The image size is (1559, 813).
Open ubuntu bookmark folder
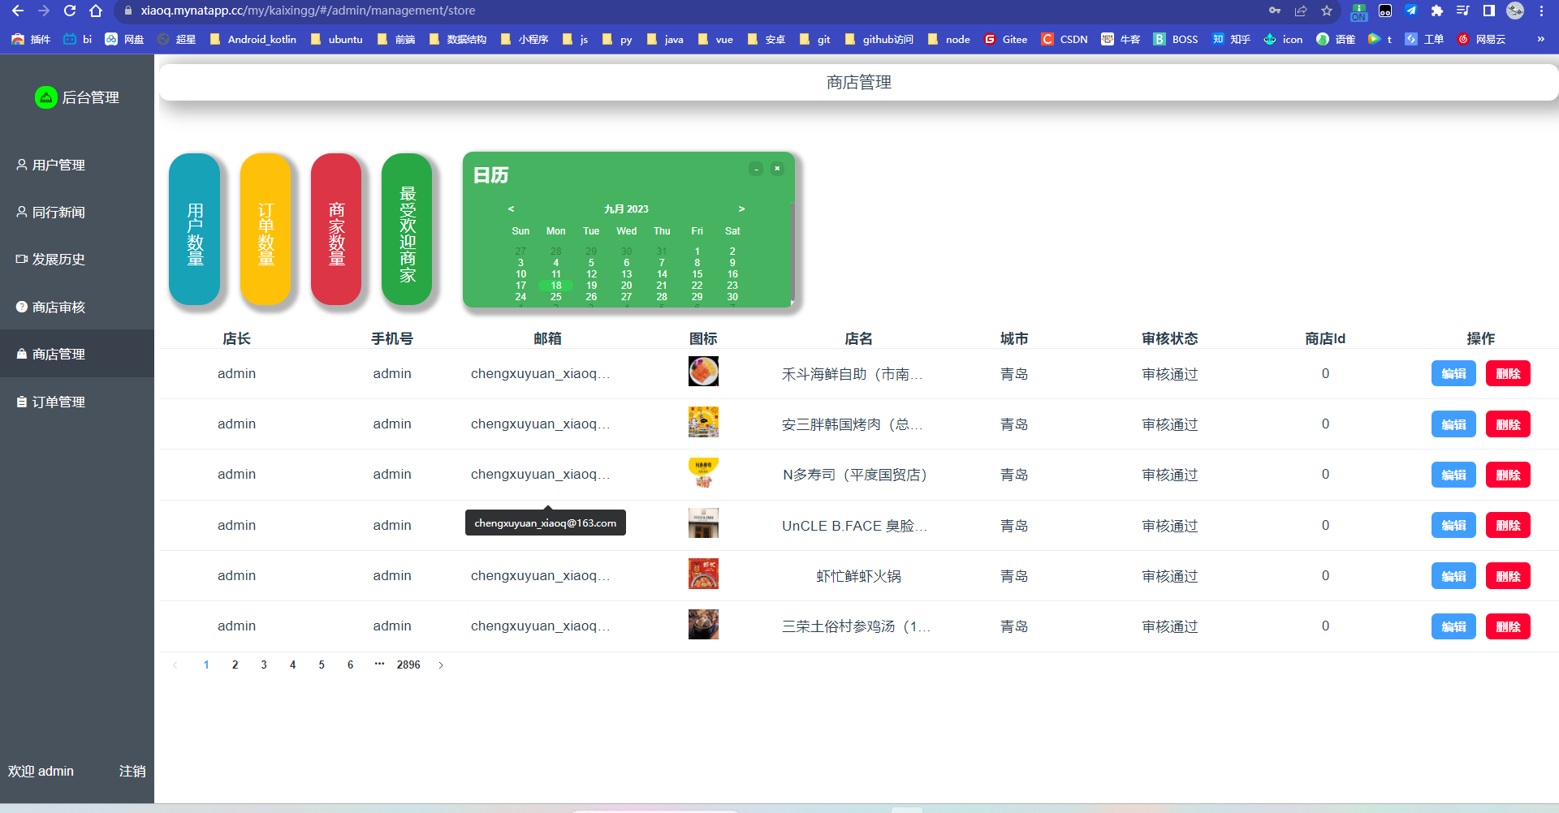337,39
